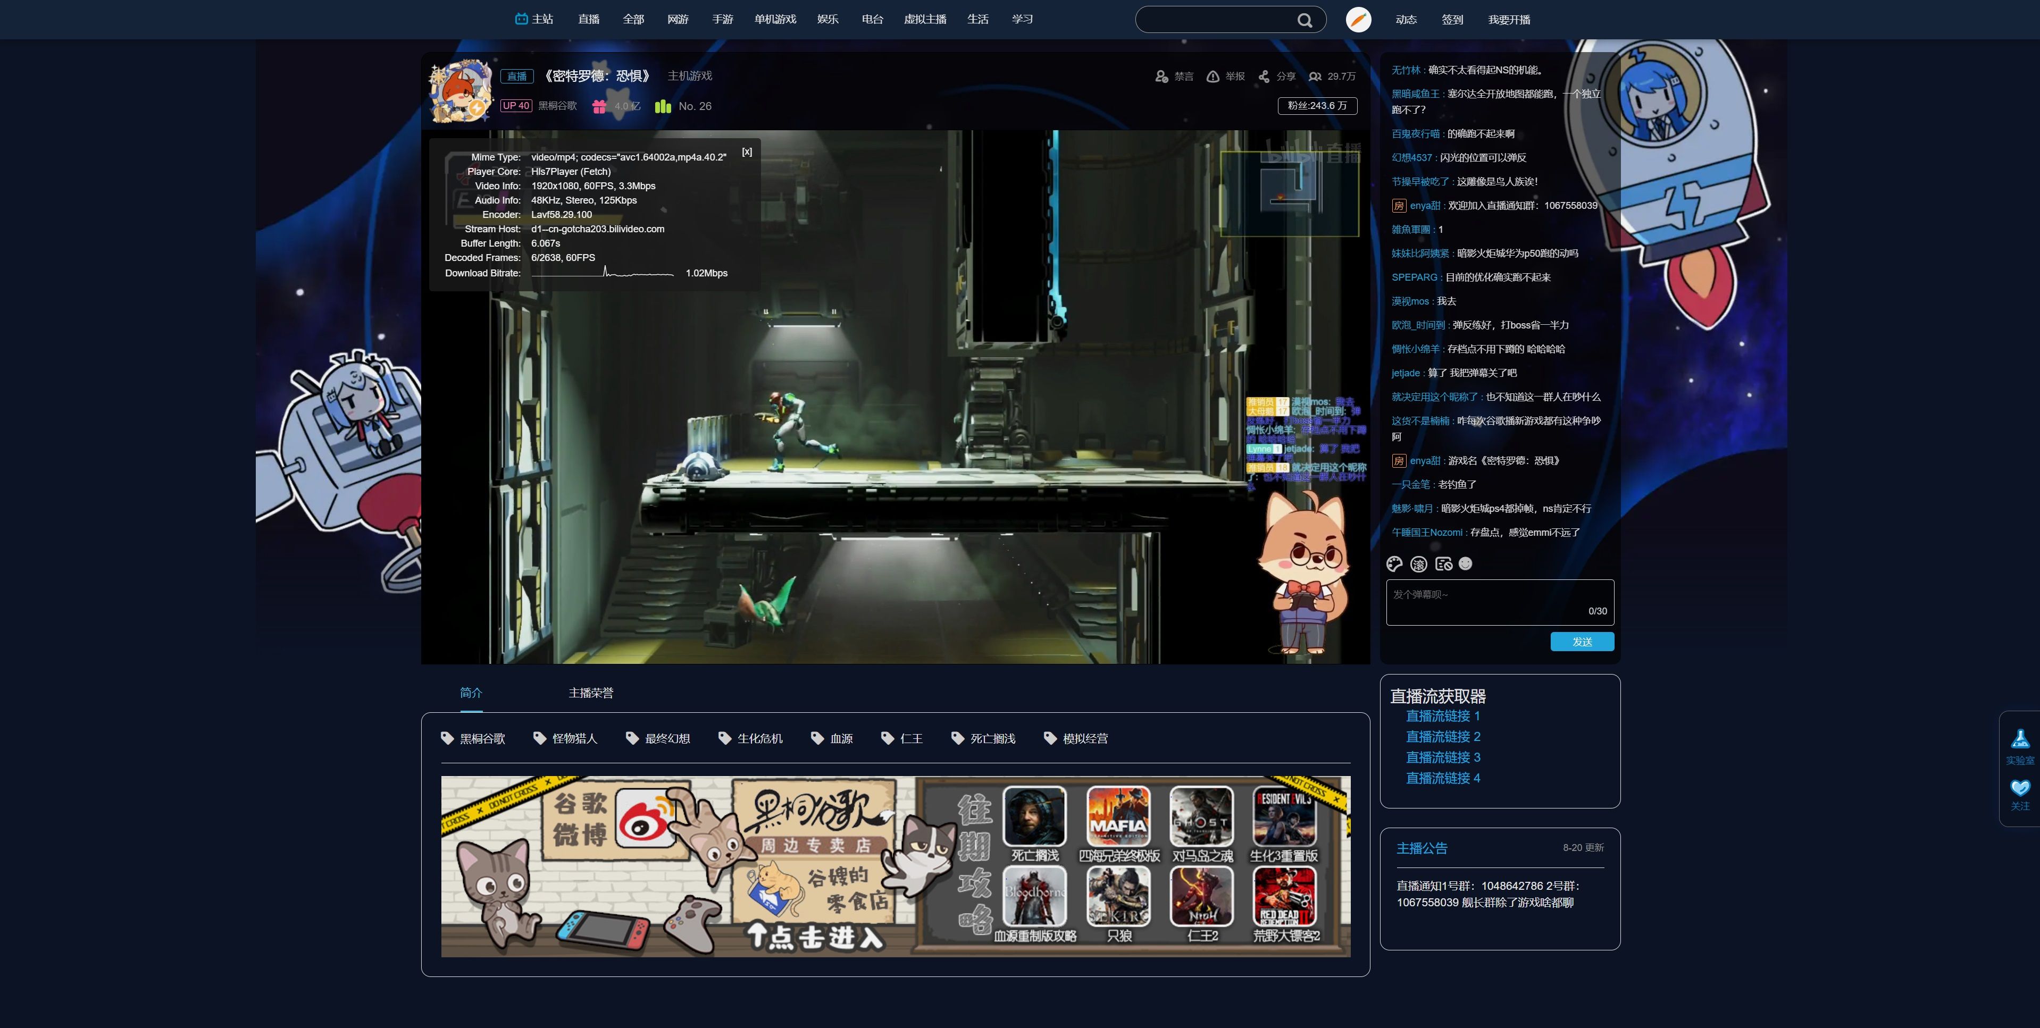Open the danmaku block settings icon
Image resolution: width=2040 pixels, height=1028 pixels.
(1443, 563)
